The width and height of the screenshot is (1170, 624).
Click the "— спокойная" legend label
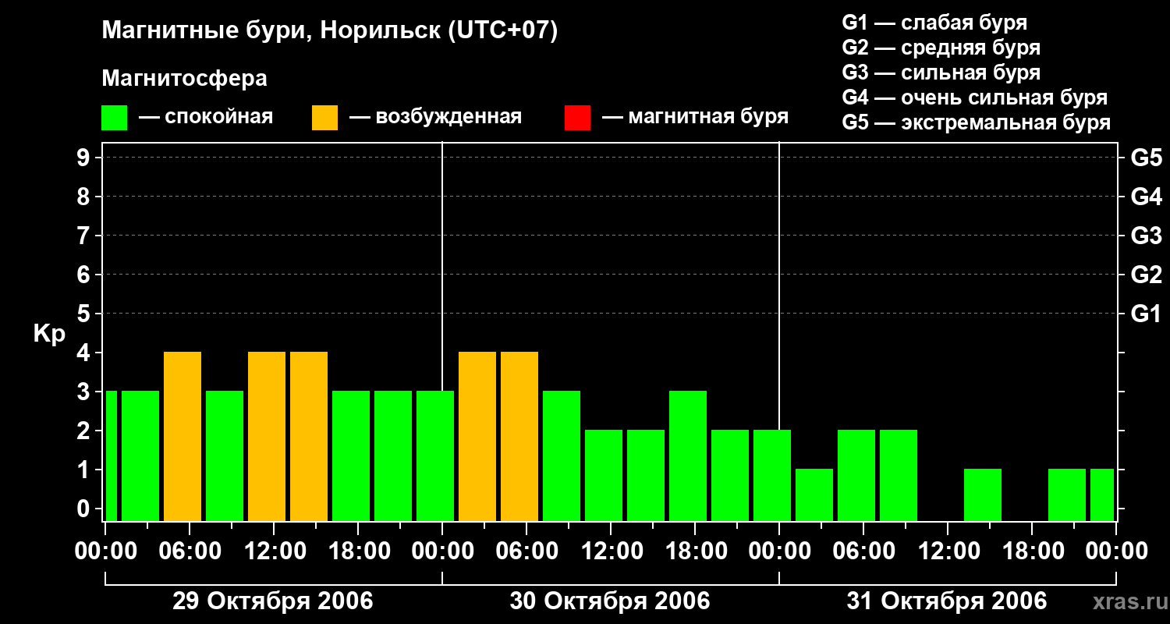click(206, 117)
